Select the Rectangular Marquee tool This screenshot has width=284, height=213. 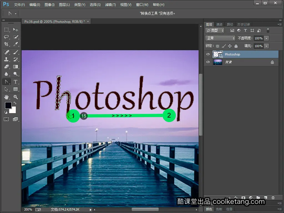tap(7, 29)
